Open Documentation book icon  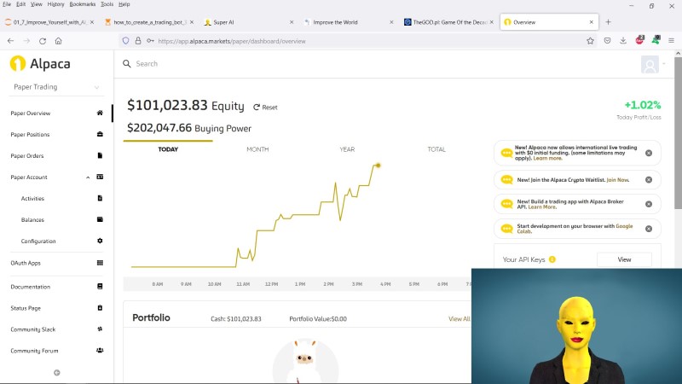click(100, 287)
